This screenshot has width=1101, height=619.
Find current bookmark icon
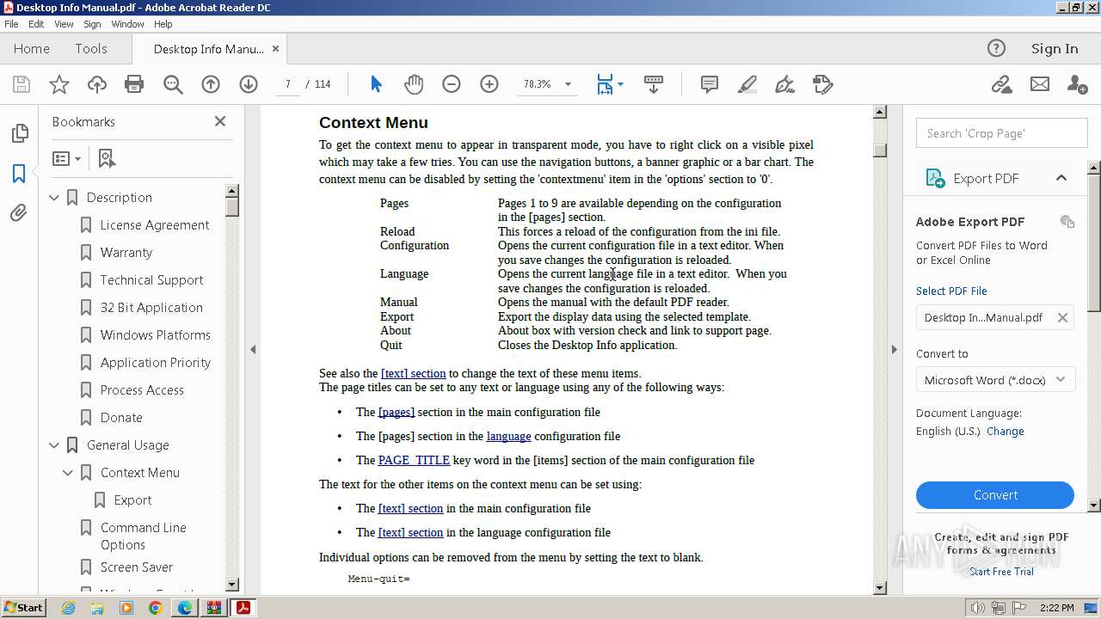tap(107, 159)
